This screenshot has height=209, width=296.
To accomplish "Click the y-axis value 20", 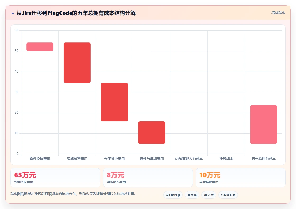I will pyautogui.click(x=16, y=112).
